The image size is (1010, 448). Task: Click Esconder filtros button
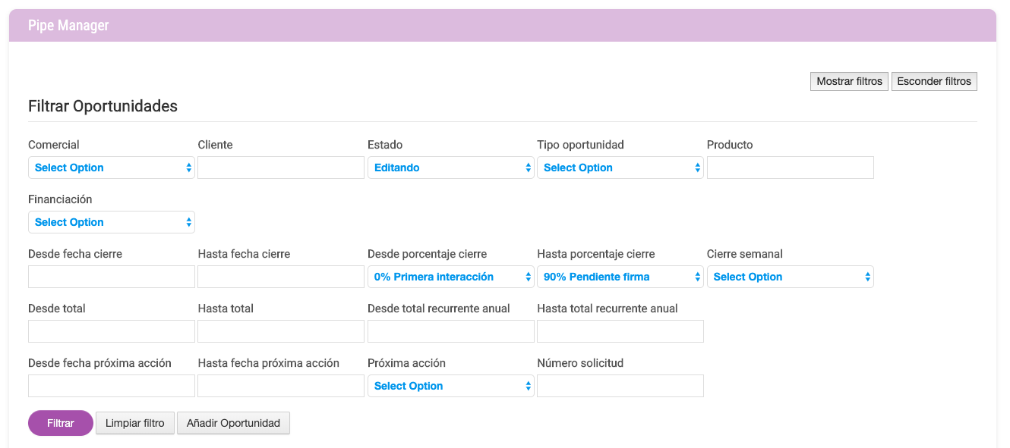pos(934,81)
